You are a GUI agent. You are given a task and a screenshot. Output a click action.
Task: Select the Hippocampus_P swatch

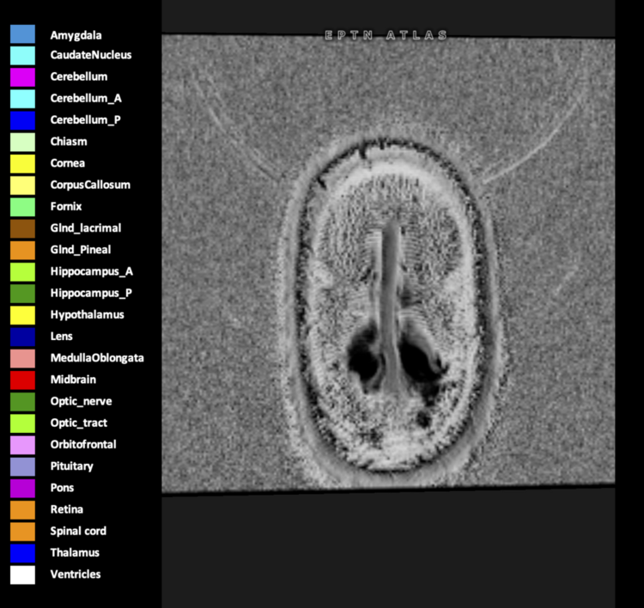22,294
